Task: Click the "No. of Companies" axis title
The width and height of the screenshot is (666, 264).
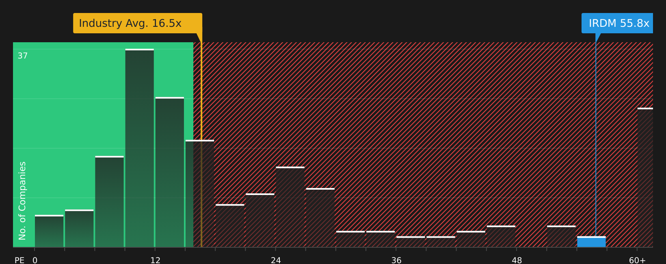Action: click(22, 201)
